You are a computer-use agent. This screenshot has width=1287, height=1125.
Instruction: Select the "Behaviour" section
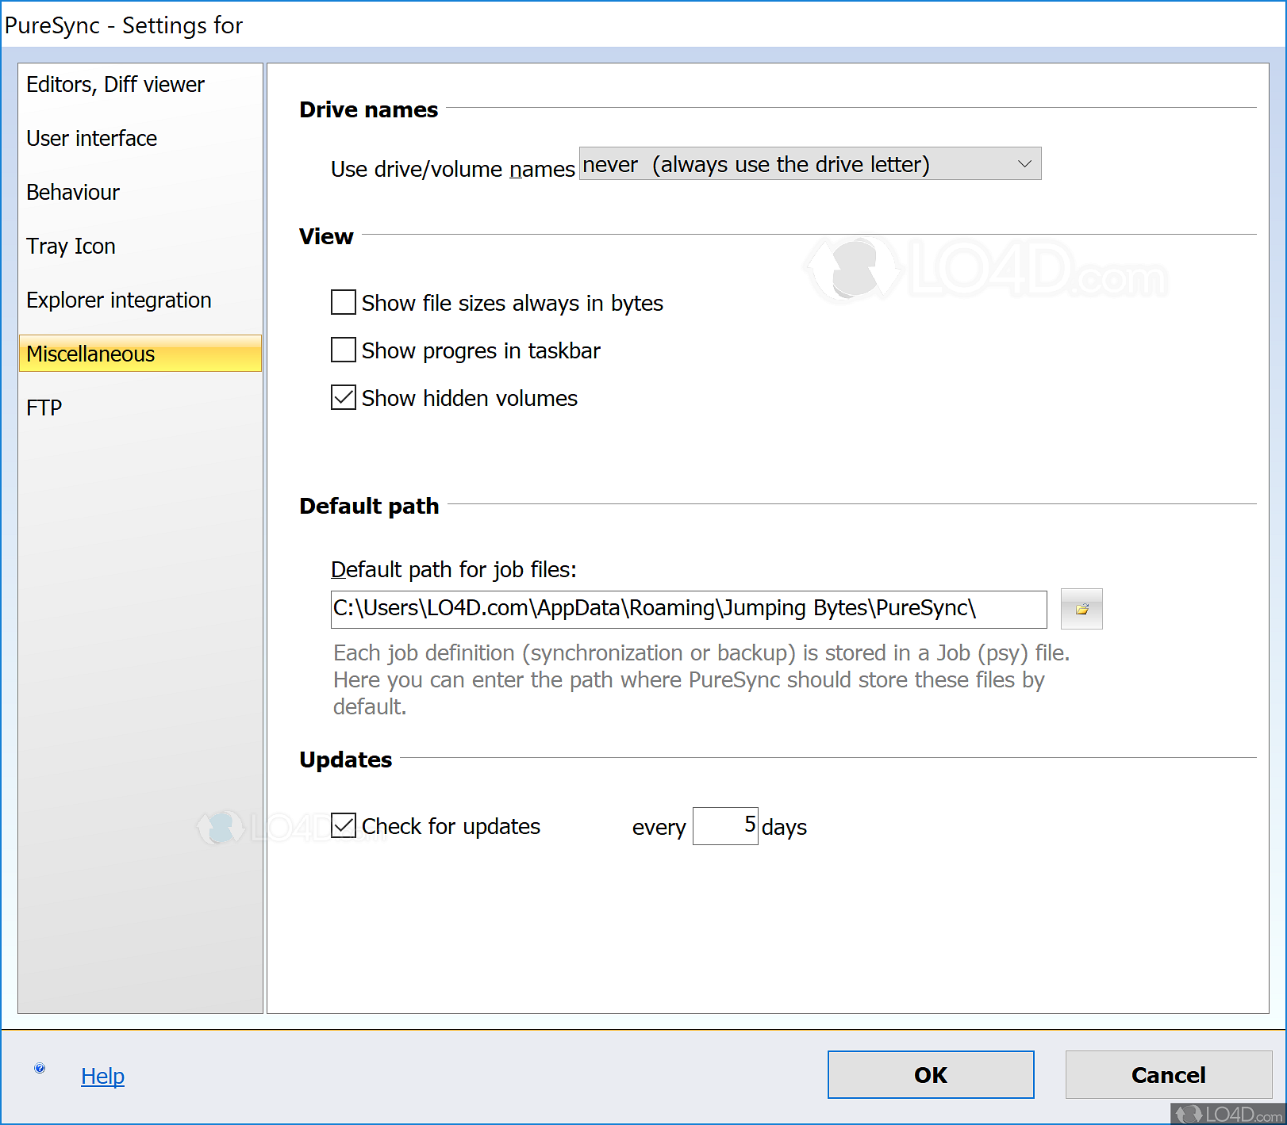click(73, 192)
